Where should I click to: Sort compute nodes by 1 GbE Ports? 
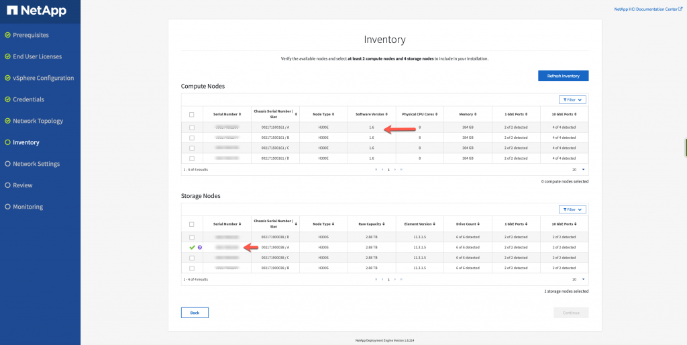point(516,114)
